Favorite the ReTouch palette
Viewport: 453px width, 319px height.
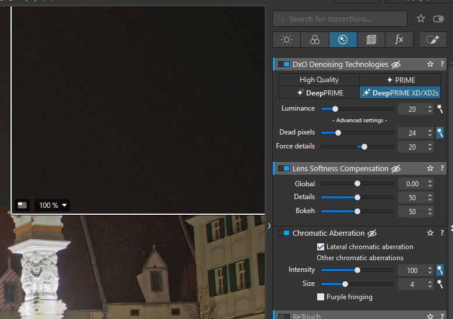[x=430, y=317]
